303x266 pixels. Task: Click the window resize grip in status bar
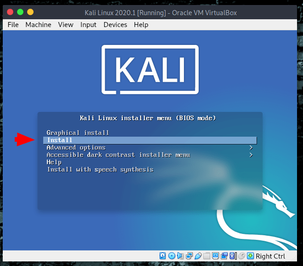pos(295,259)
